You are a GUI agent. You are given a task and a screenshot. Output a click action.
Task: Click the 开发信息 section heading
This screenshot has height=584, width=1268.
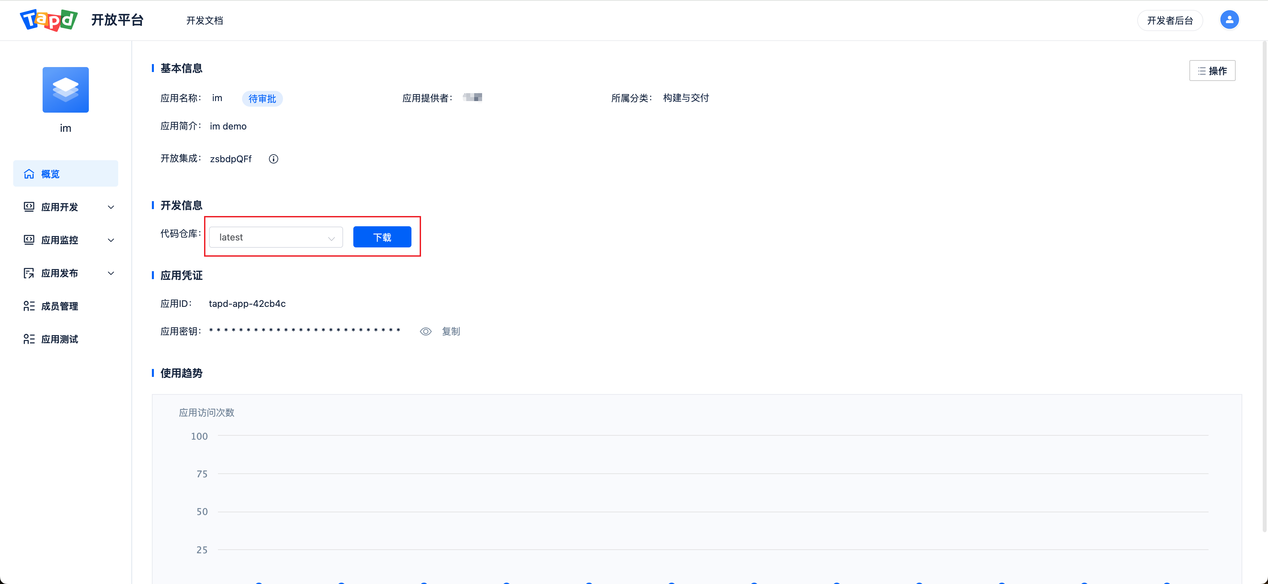click(181, 205)
